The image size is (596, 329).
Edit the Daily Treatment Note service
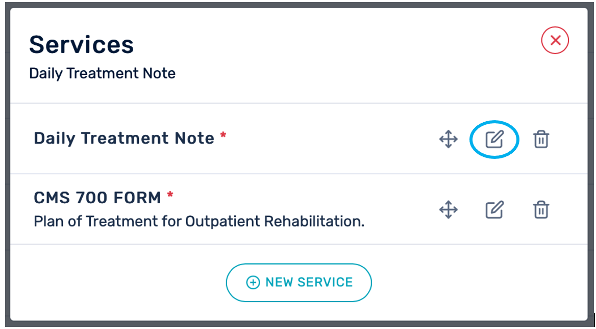coord(494,139)
